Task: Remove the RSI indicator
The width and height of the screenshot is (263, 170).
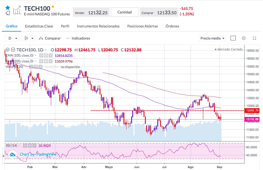Action: pos(34,146)
